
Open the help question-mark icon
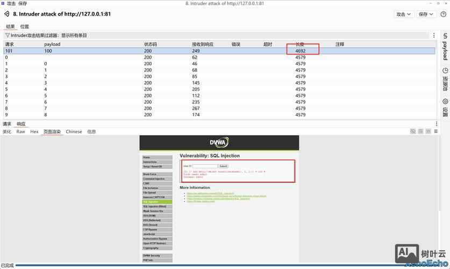[x=443, y=14]
